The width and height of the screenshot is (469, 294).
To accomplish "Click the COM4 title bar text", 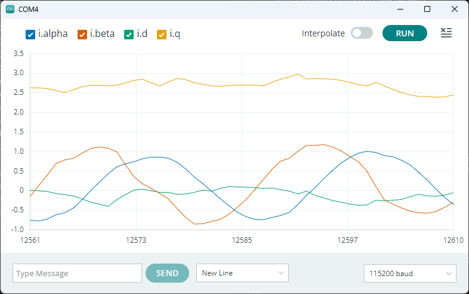I will click(x=29, y=9).
